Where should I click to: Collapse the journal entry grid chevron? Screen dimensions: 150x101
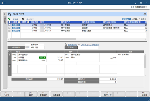coord(9,52)
